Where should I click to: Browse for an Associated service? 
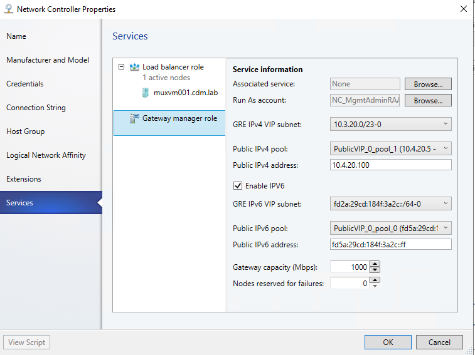click(428, 84)
